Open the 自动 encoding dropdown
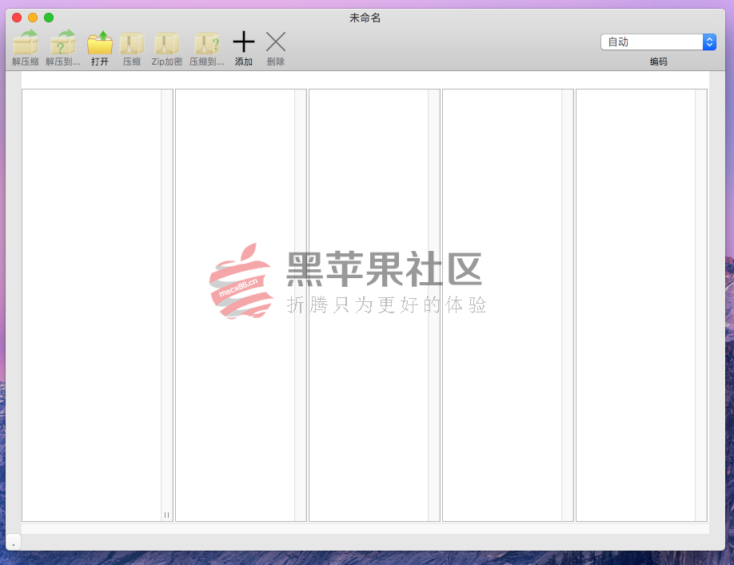 click(658, 42)
